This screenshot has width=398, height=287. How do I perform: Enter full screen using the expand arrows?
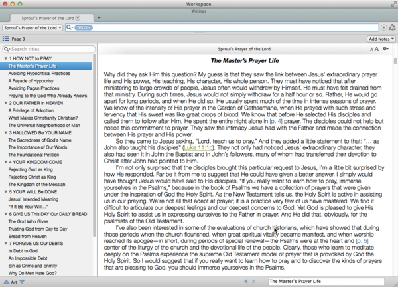392,4
